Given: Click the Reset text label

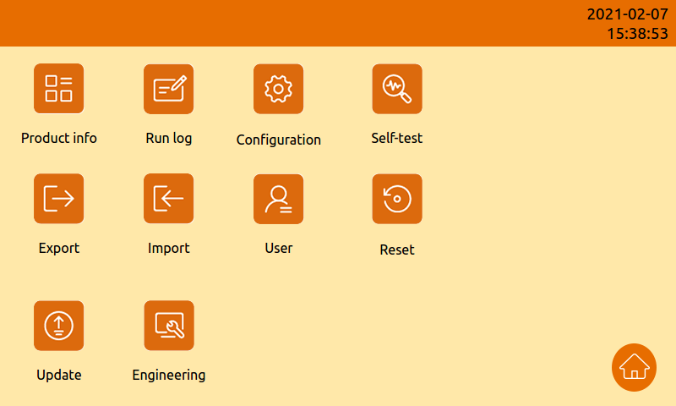Looking at the screenshot, I should click(x=396, y=250).
